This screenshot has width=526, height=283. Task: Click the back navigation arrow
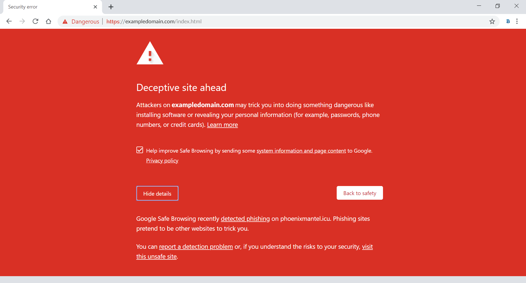click(9, 21)
